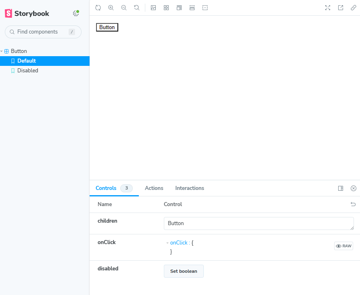Screen dimensions: 360x295
Task: Copy canvas link
Action: [354, 8]
